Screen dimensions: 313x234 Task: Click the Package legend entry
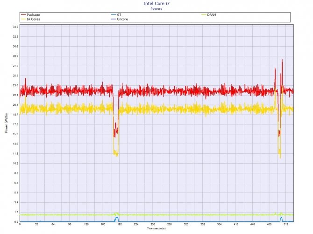(x=30, y=15)
